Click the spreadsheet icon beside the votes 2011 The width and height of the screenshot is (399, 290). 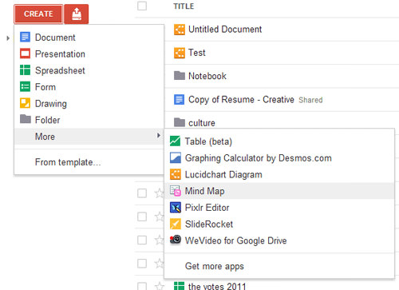(179, 286)
